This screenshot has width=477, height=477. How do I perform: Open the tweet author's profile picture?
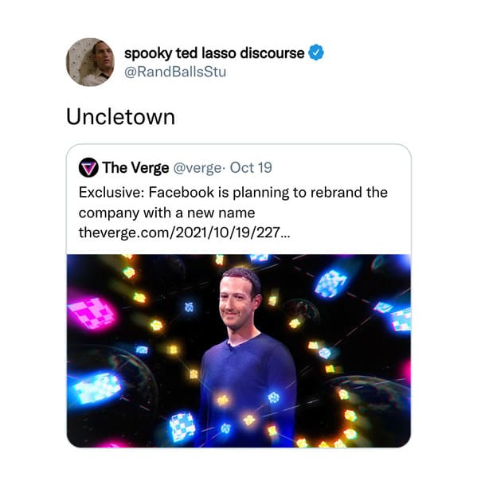[90, 62]
